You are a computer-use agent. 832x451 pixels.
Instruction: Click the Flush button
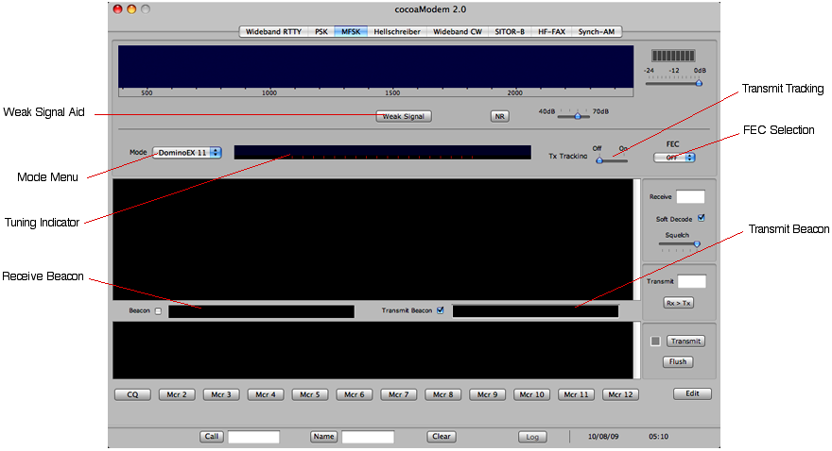(x=678, y=362)
